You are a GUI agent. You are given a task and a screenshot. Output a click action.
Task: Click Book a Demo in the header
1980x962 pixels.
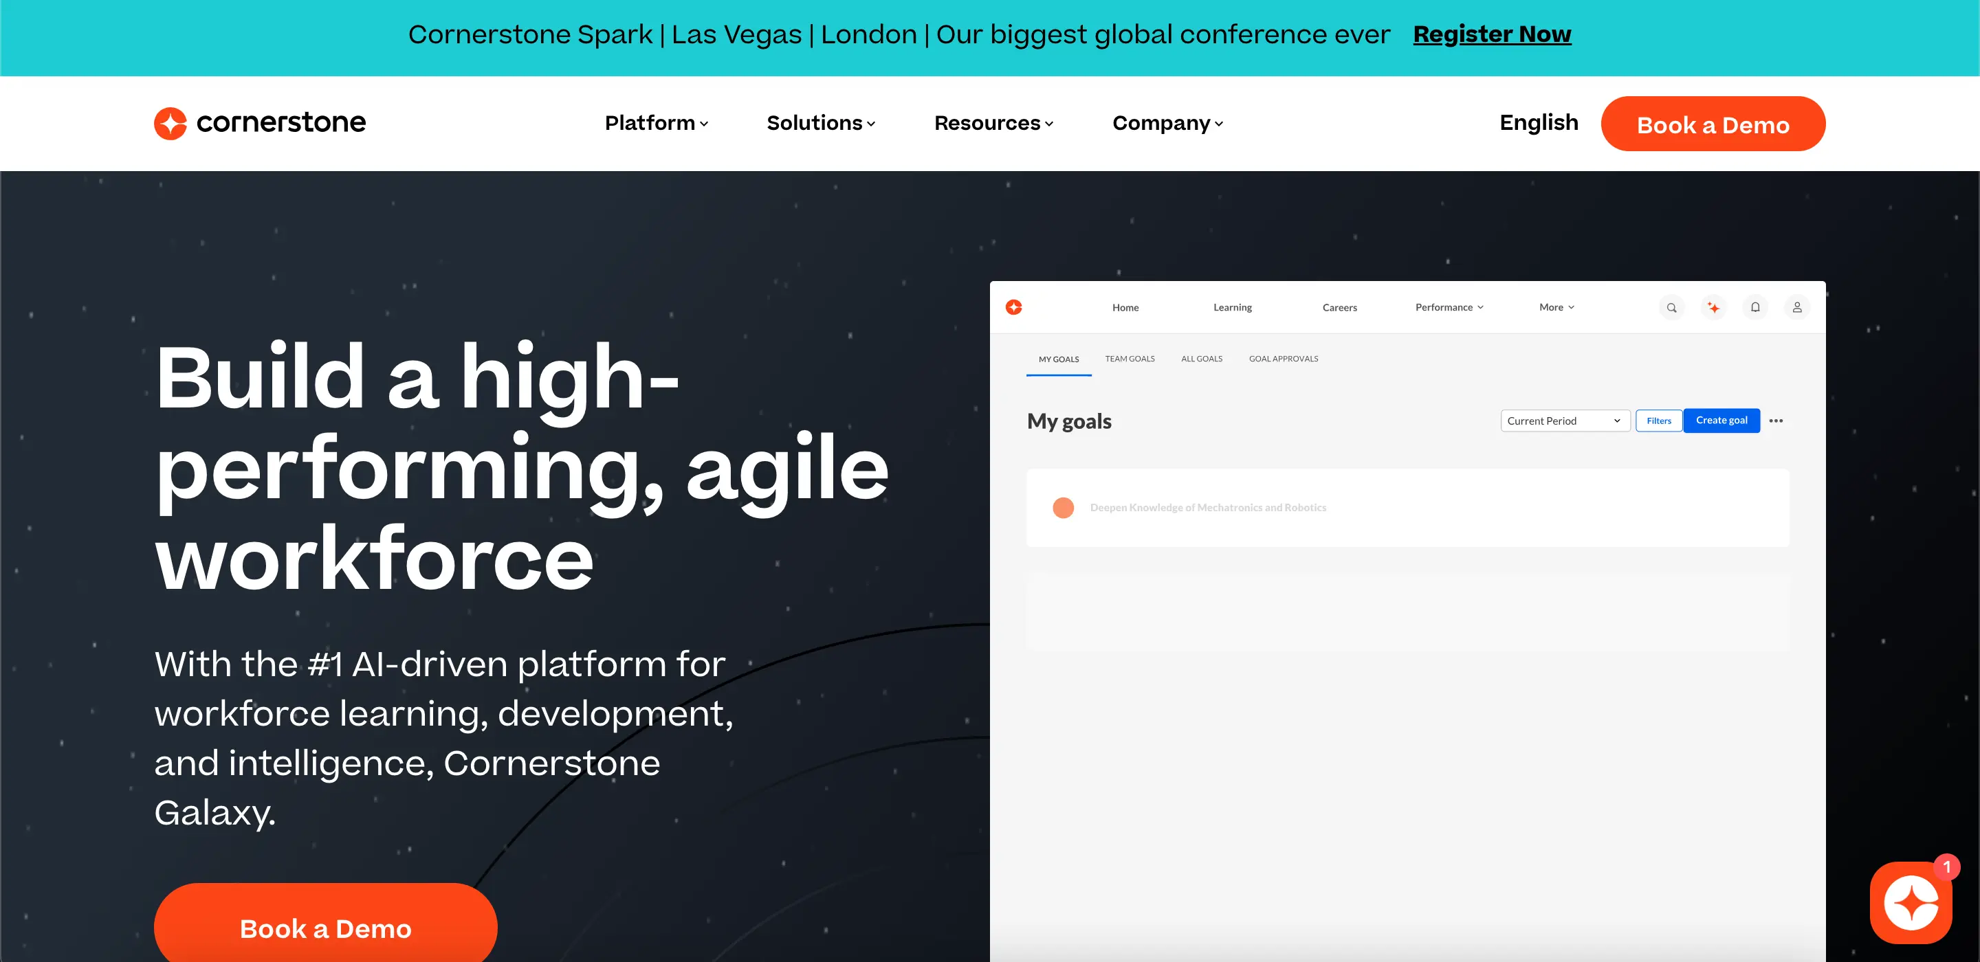click(1713, 124)
